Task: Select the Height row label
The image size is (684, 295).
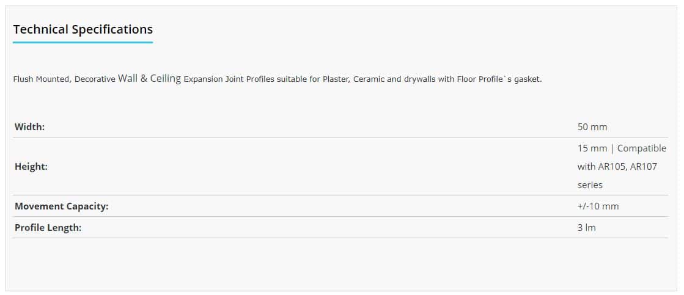Action: pos(31,167)
